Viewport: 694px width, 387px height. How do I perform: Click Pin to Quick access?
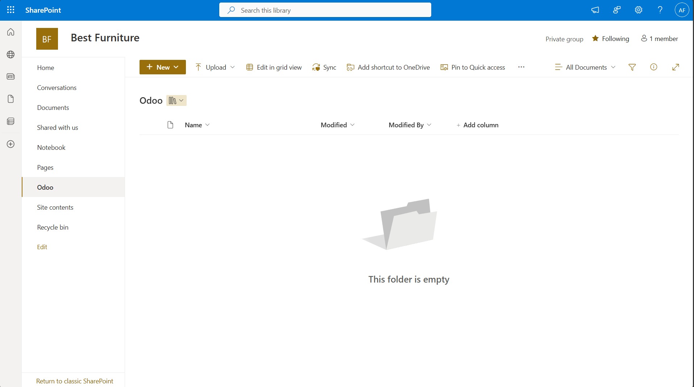pyautogui.click(x=473, y=67)
